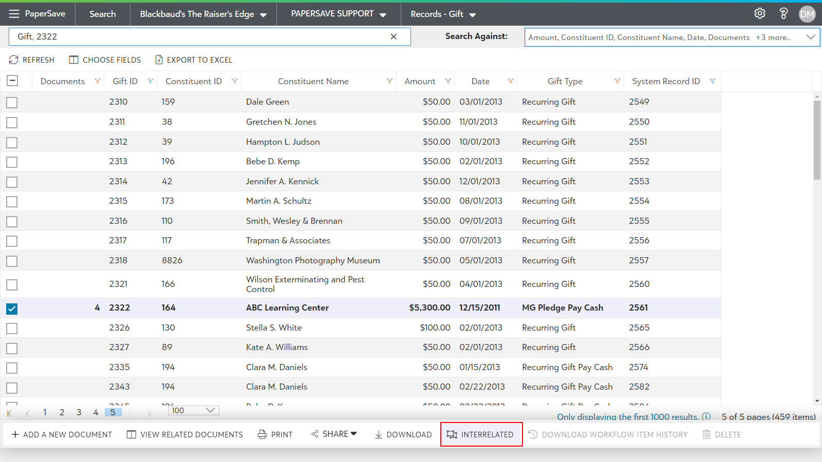Click the results info icon
The width and height of the screenshot is (822, 462).
pos(706,416)
